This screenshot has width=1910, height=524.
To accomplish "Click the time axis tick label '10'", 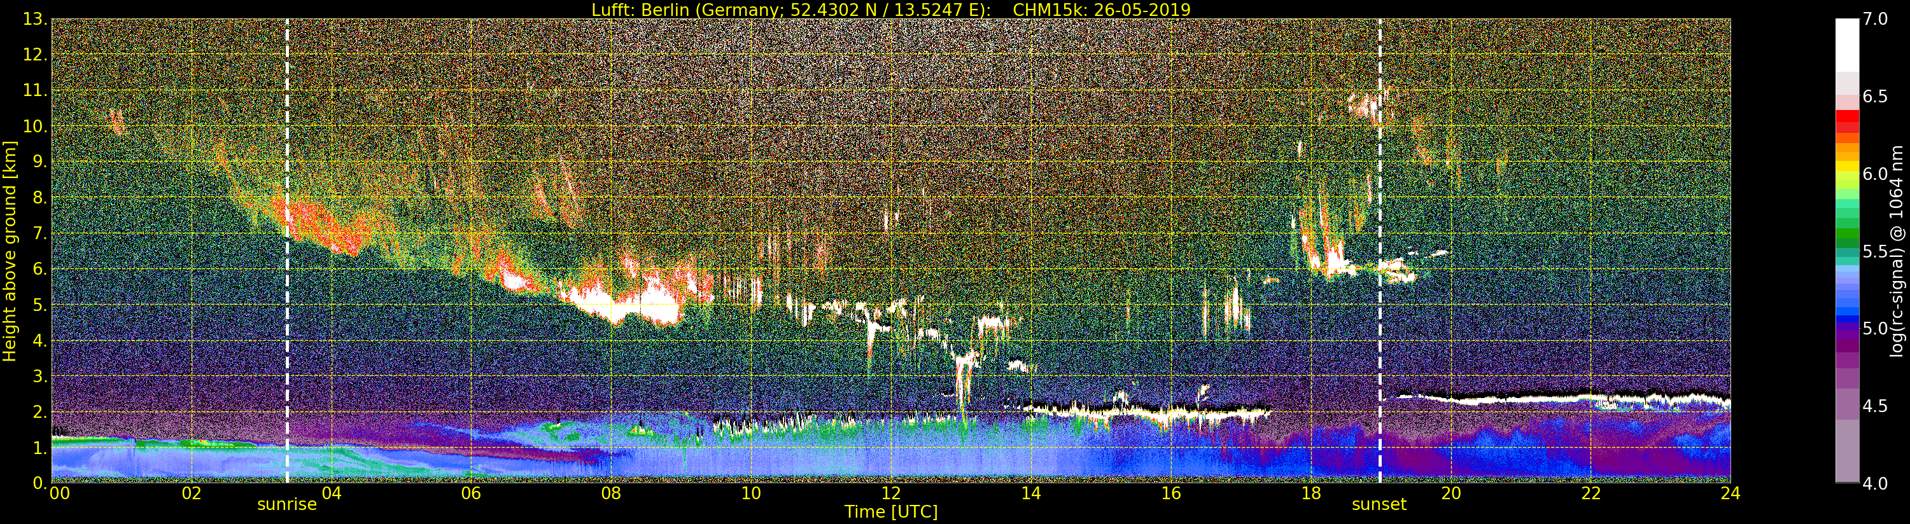I will pyautogui.click(x=751, y=493).
